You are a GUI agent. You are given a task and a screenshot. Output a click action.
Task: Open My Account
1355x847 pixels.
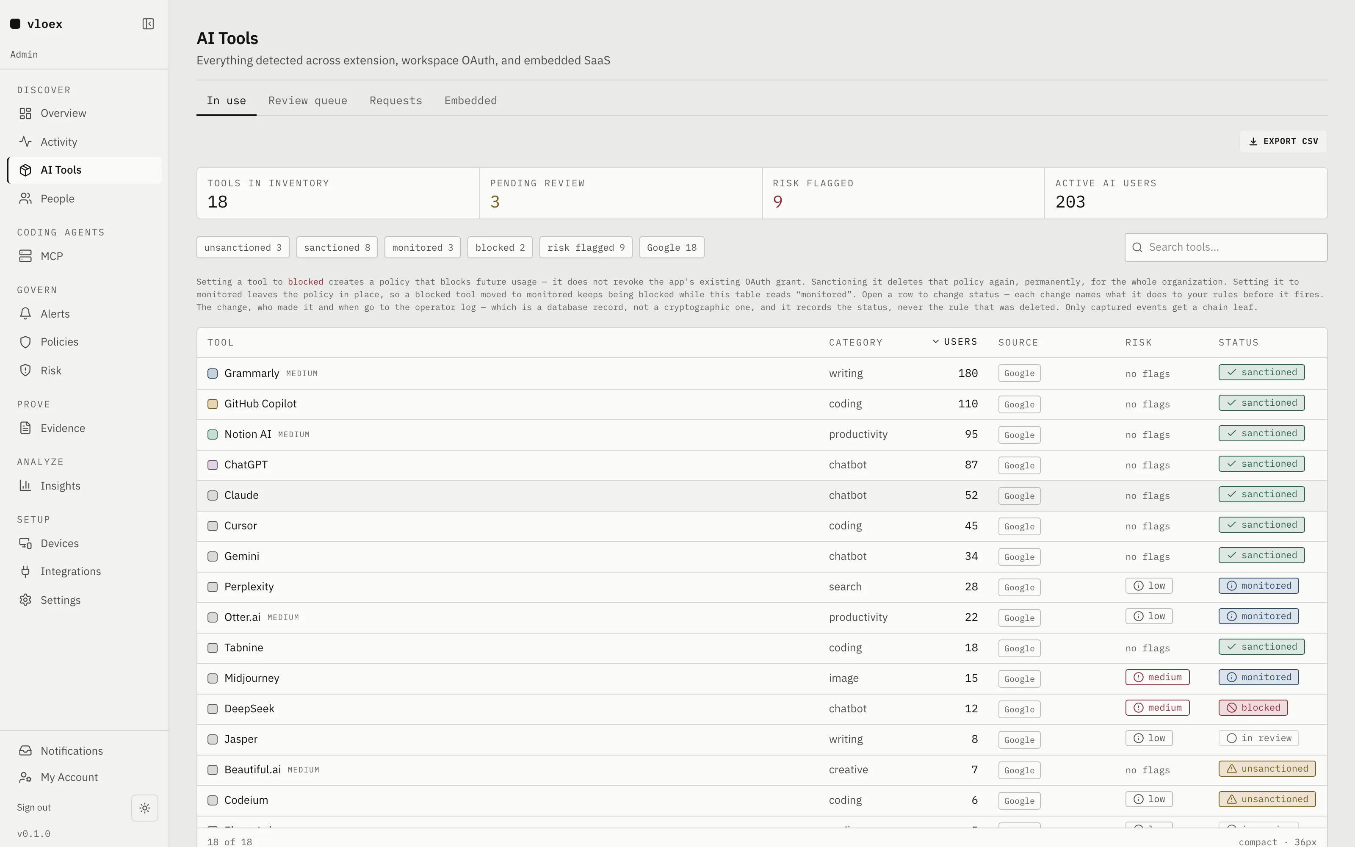click(x=85, y=777)
